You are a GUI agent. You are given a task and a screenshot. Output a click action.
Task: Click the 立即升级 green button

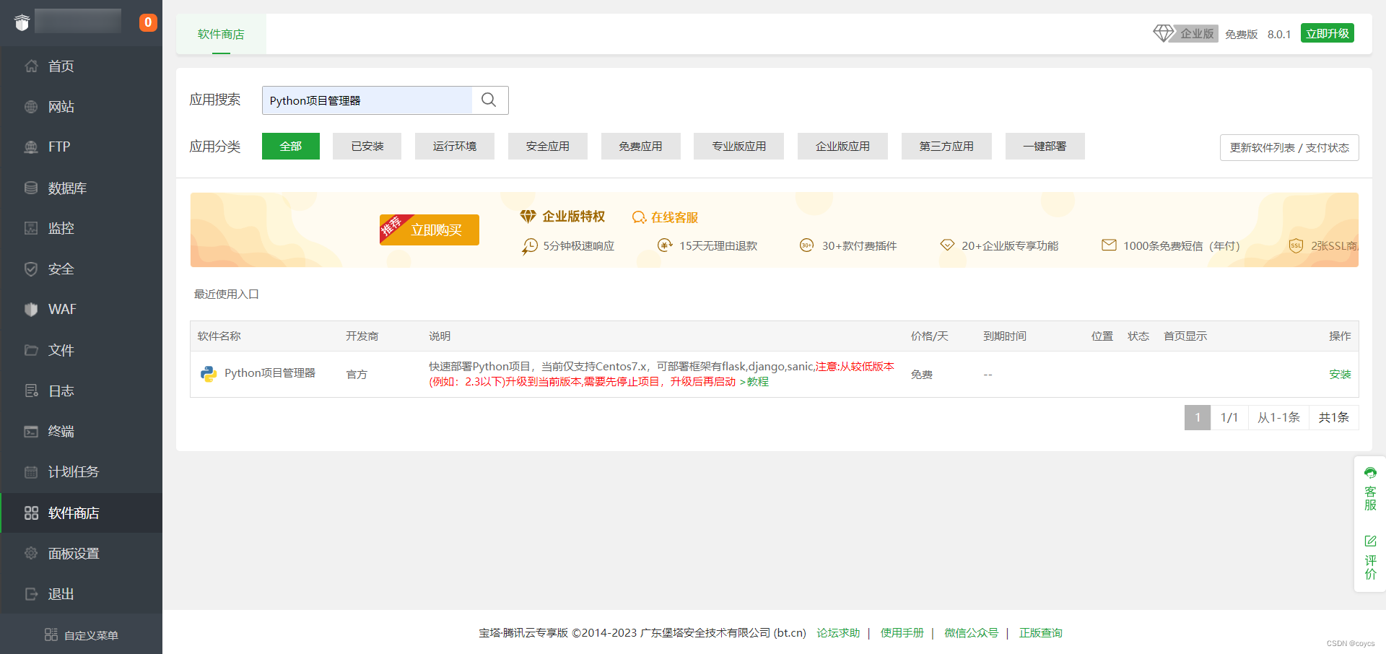[1327, 33]
